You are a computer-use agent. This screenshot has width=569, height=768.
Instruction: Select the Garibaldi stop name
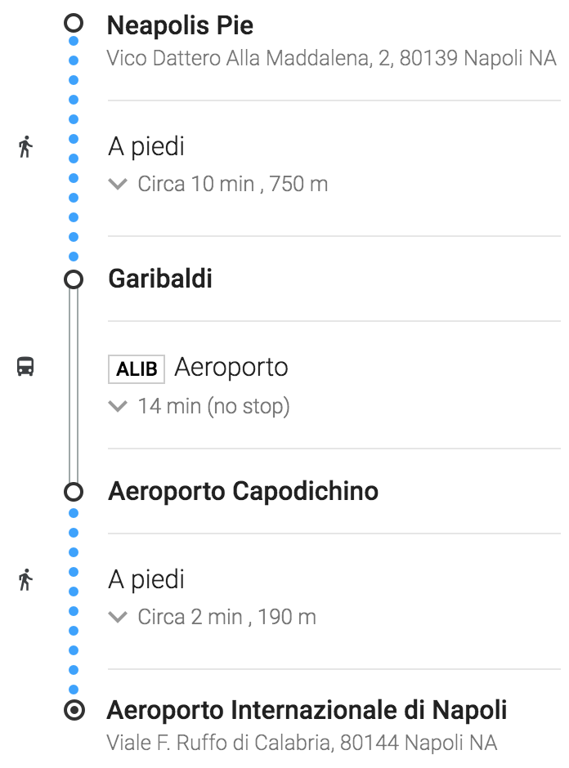click(x=160, y=279)
